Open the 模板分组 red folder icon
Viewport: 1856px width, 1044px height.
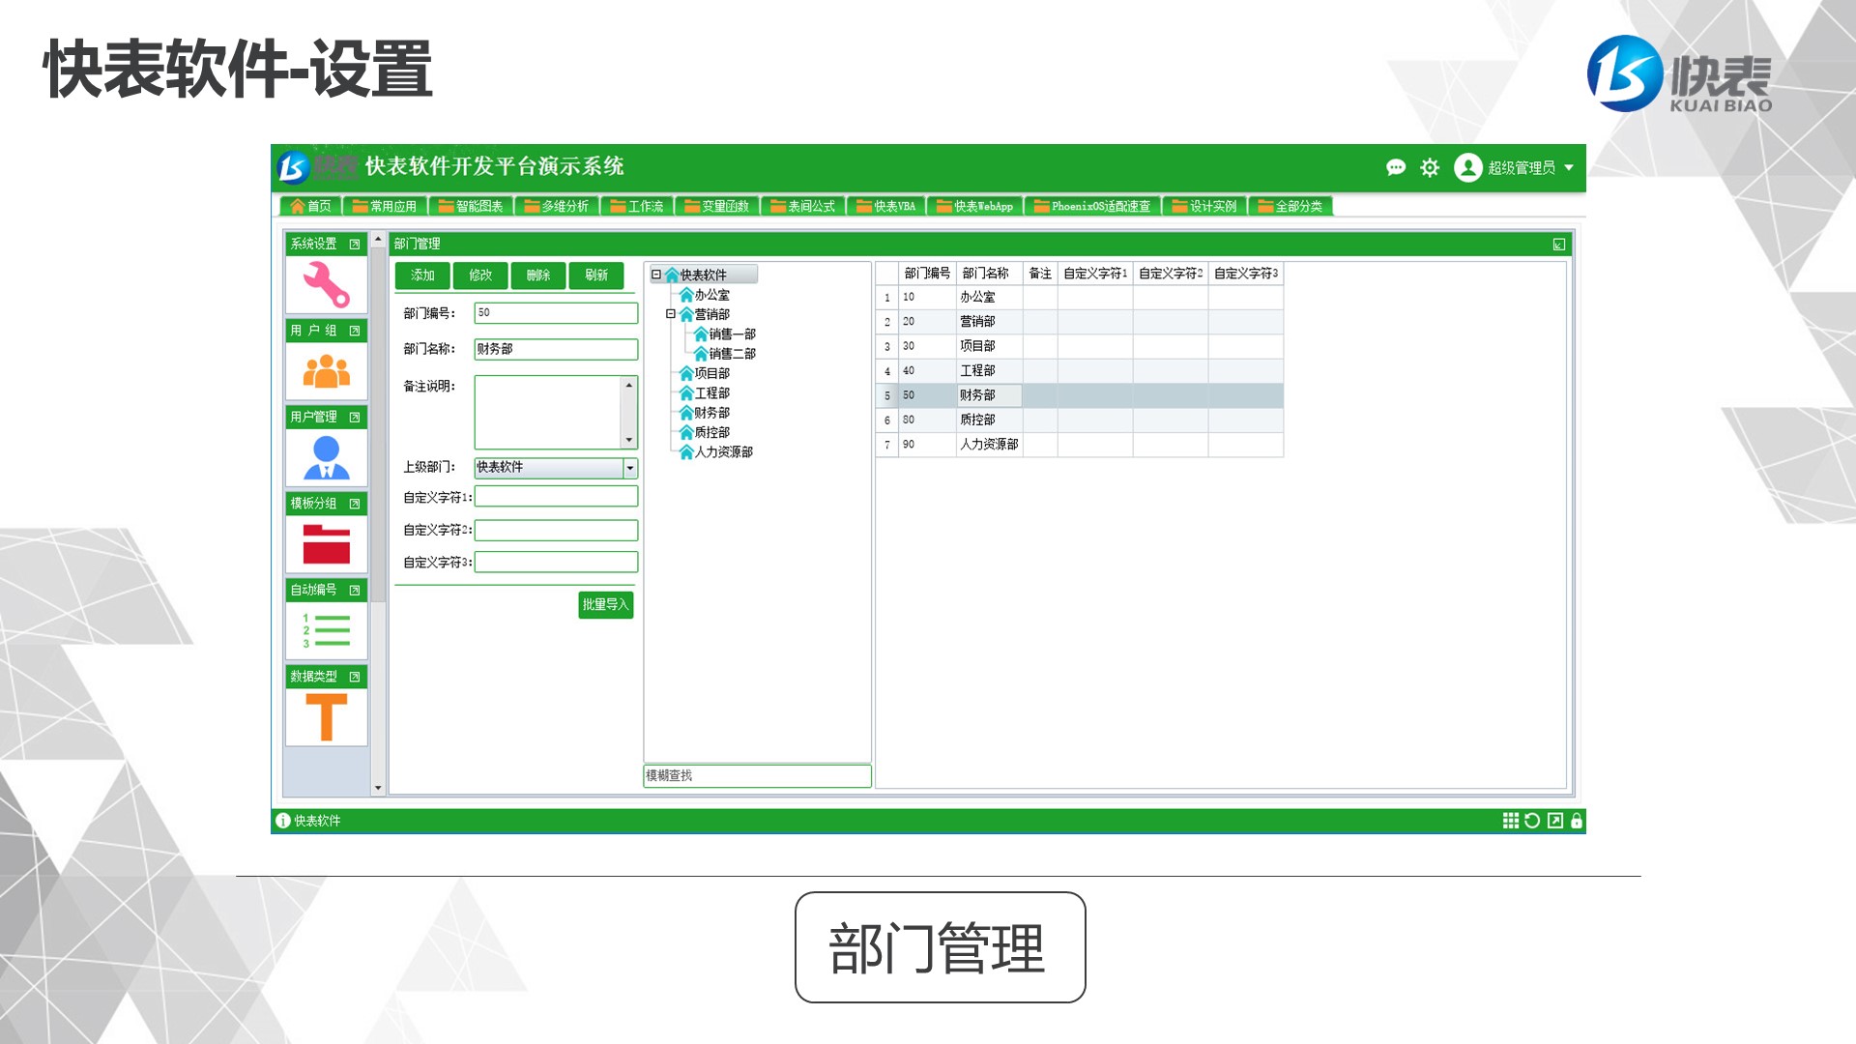coord(326,544)
